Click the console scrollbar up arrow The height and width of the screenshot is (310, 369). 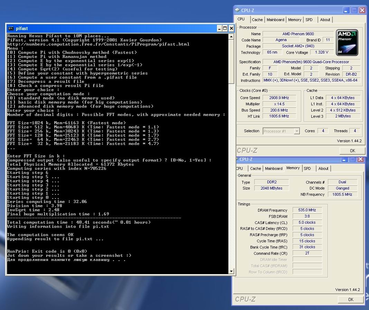231,37
